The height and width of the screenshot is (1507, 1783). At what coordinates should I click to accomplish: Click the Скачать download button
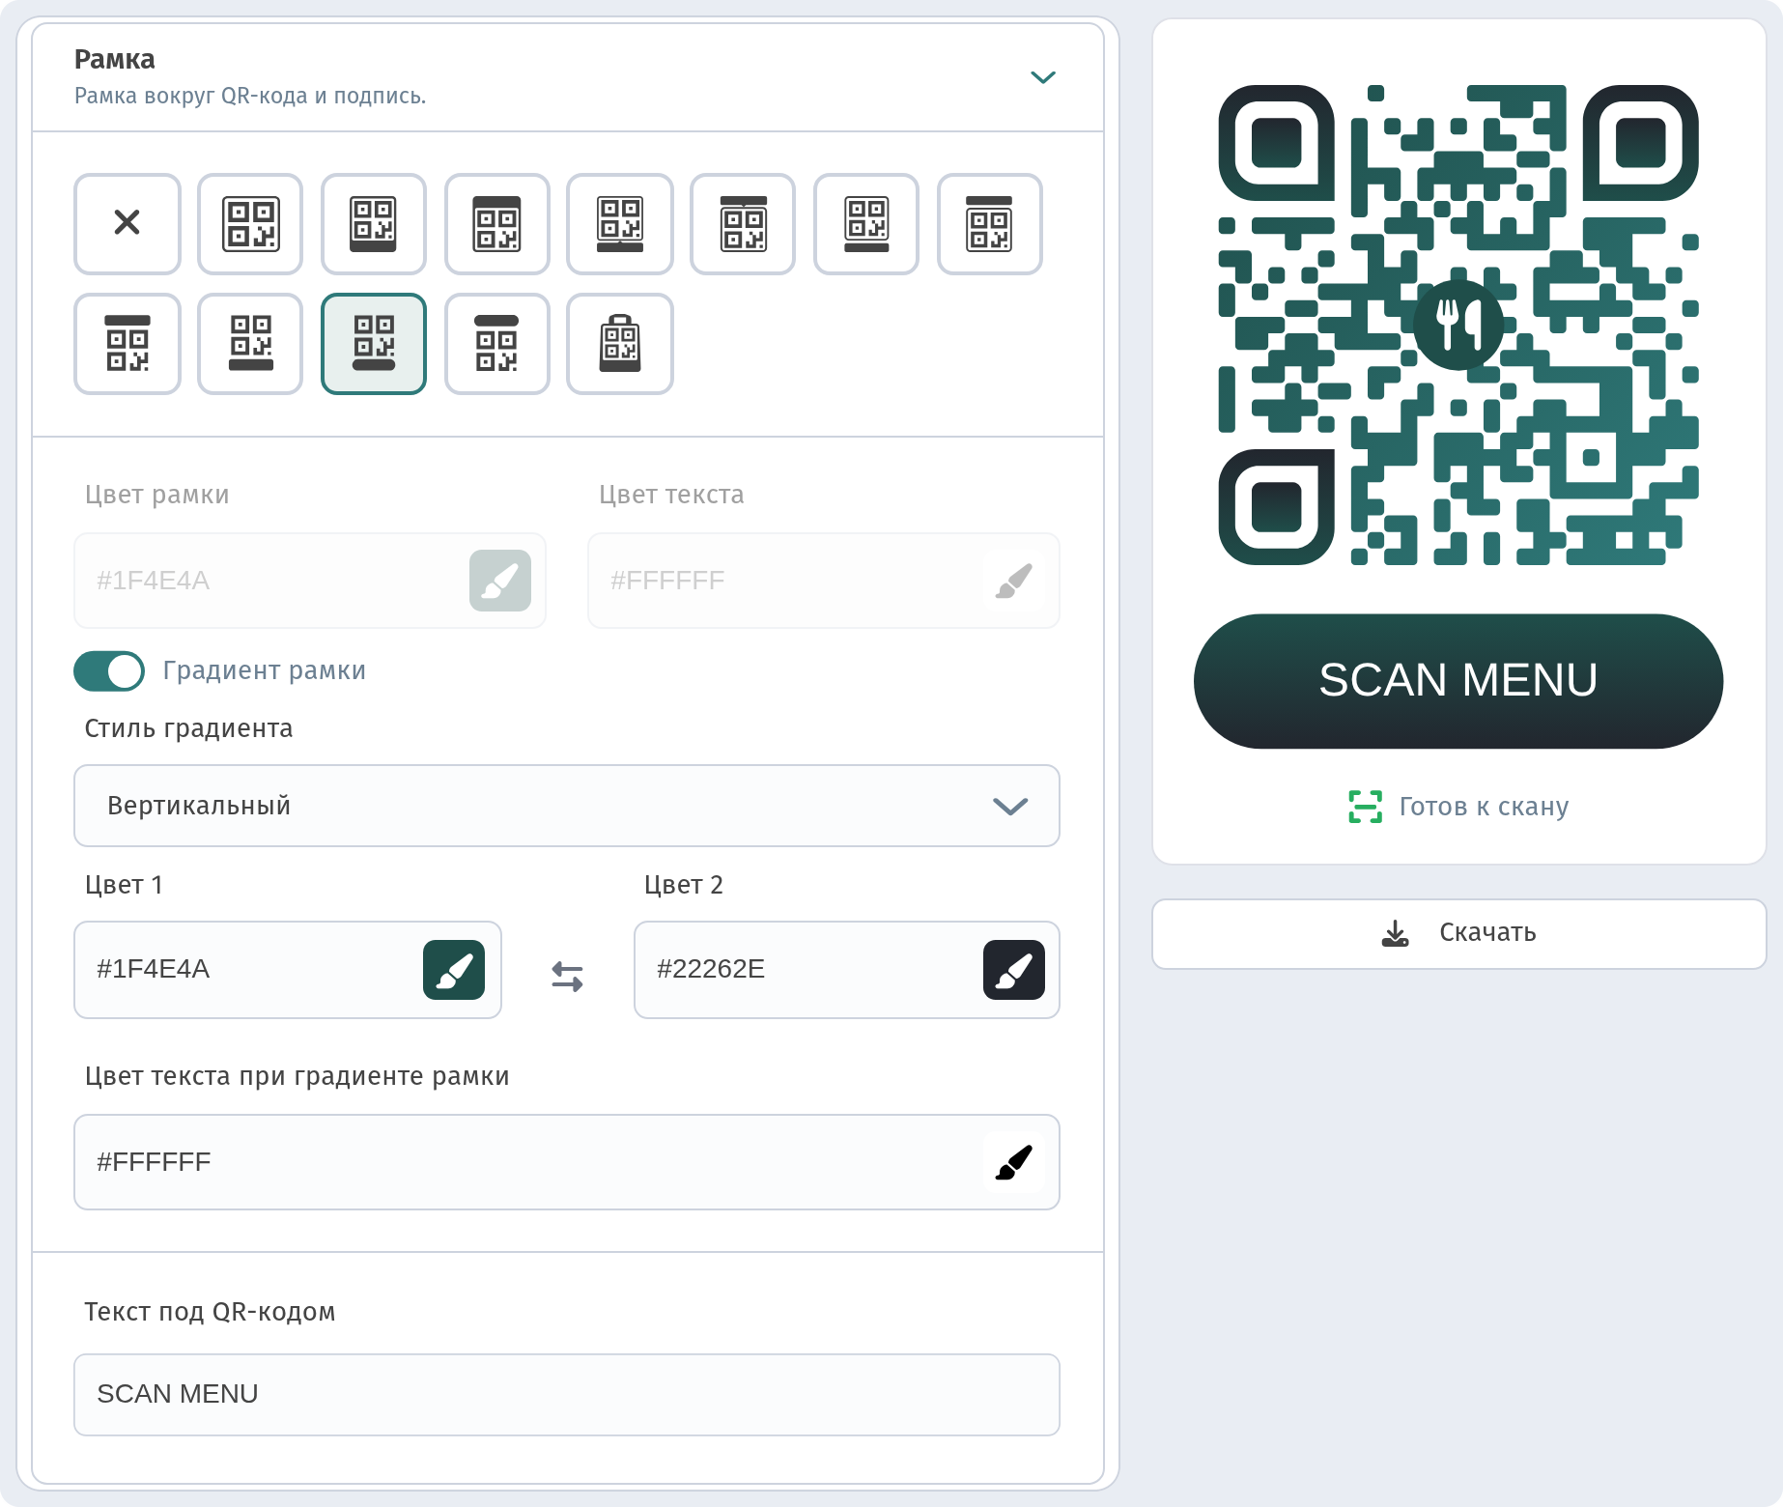[1459, 934]
